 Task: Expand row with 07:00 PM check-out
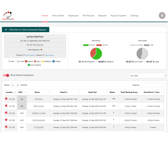[x=6, y=127]
